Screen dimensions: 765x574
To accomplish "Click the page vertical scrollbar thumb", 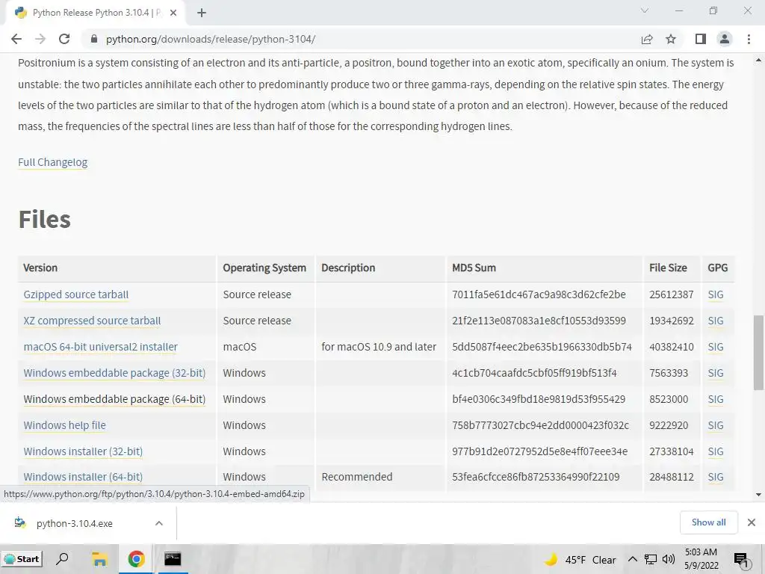I will [x=758, y=353].
